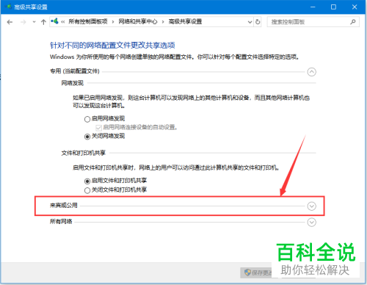Click 高级共享设置 breadcrumb
Viewport: 367px width, 285px height.
[185, 21]
